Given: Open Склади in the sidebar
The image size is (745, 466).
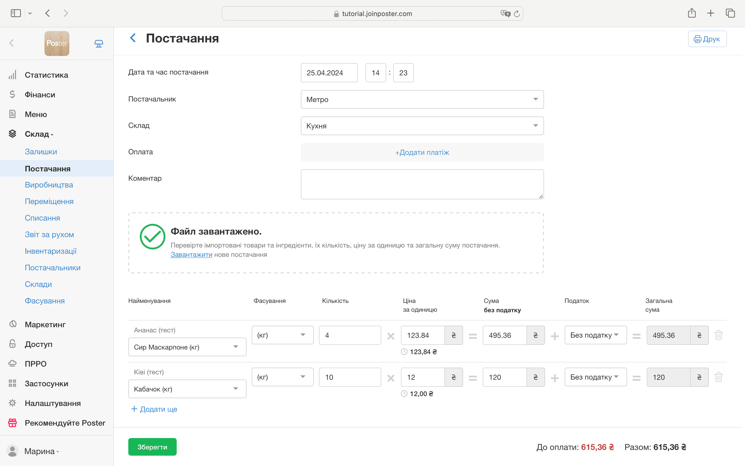Looking at the screenshot, I should tap(39, 285).
